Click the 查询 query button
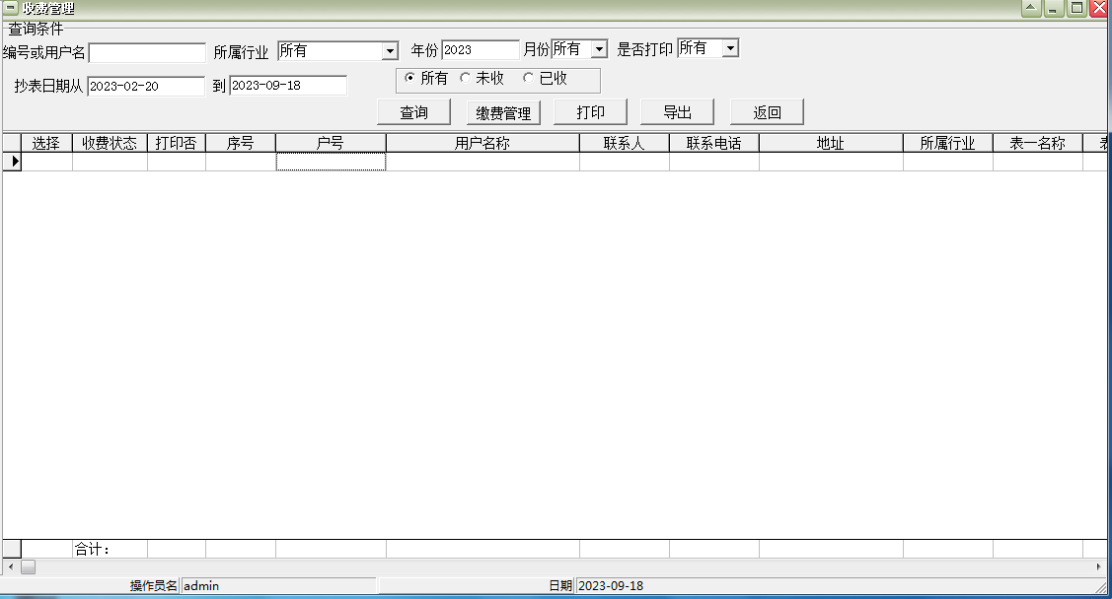Viewport: 1112px width, 599px height. [414, 112]
